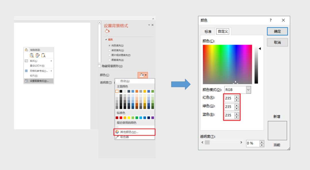310x170 pixels.
Task: Select the 渐变填充 radio option
Action: (109, 50)
